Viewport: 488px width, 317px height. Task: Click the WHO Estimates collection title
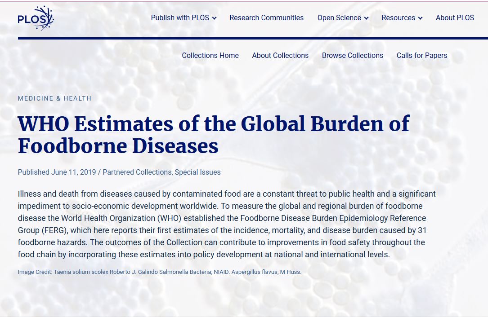214,135
